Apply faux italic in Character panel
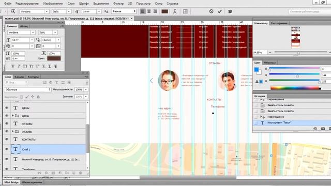Viewport: 331px width, 186px height. point(19,66)
